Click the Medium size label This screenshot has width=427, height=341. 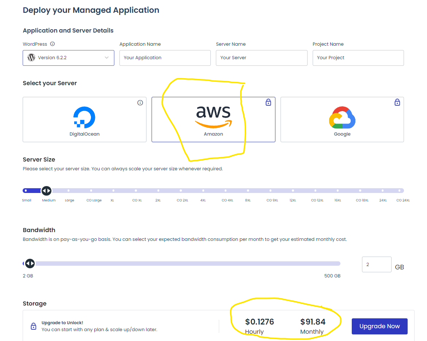[49, 200]
